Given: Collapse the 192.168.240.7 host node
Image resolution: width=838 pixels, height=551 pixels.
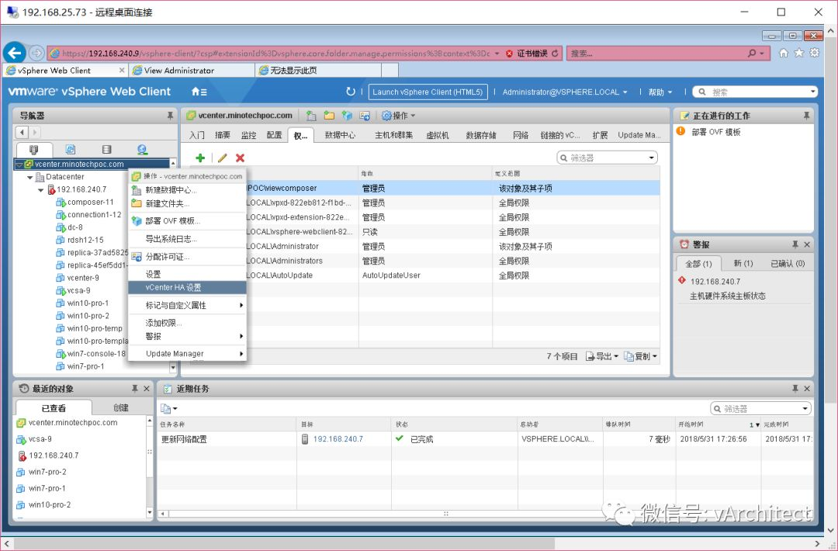Looking at the screenshot, I should click(40, 189).
